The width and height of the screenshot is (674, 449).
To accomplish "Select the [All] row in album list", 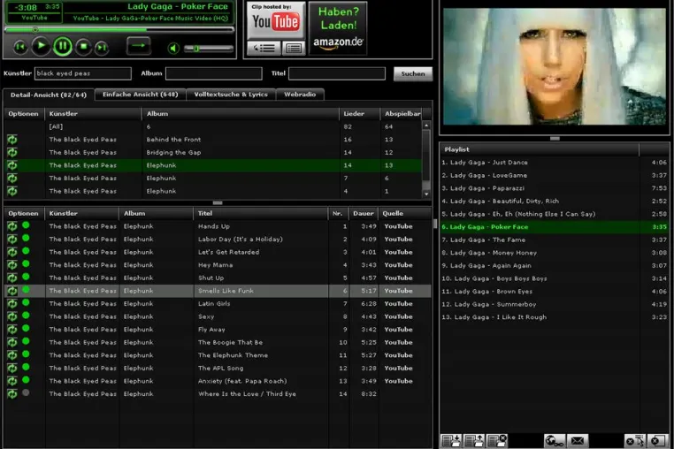I will click(213, 126).
